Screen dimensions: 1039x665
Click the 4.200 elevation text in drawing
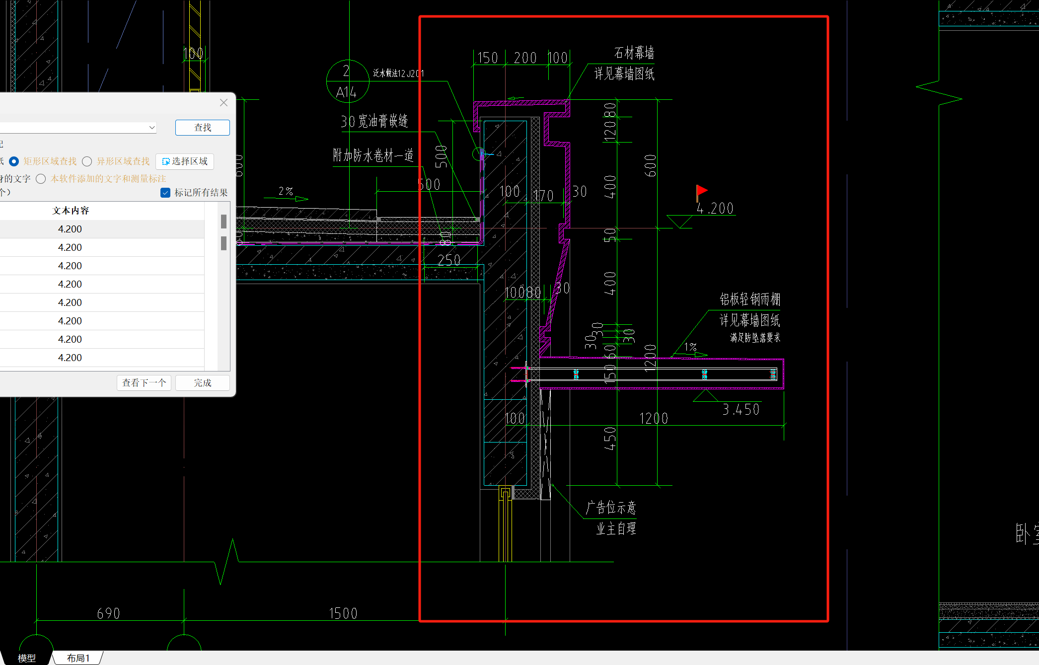click(715, 209)
